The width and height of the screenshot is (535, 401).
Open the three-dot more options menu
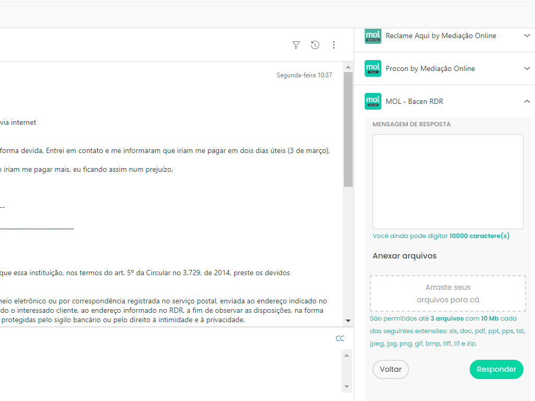coord(334,45)
